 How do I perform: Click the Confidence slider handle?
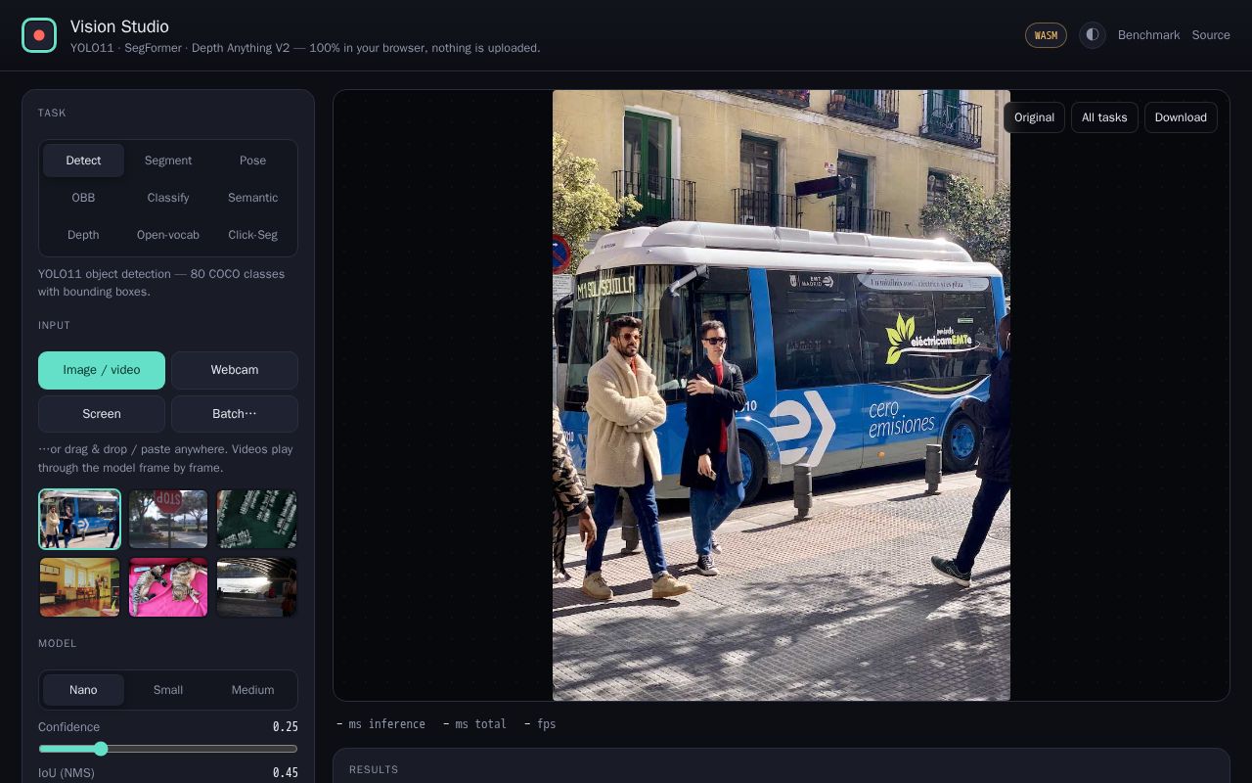pos(101,749)
